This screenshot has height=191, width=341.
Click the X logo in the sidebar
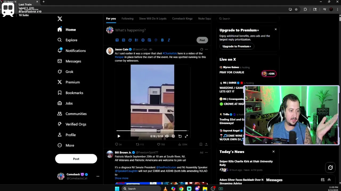click(x=60, y=19)
